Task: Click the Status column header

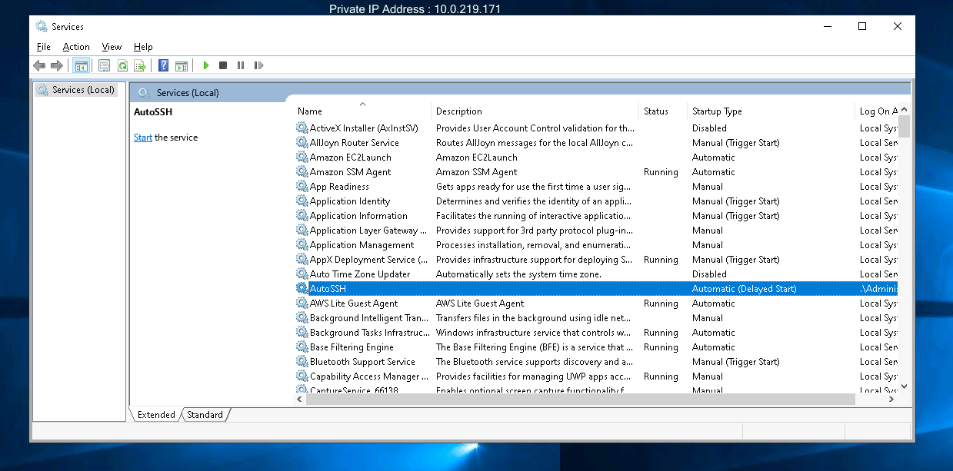Action: pyautogui.click(x=655, y=111)
